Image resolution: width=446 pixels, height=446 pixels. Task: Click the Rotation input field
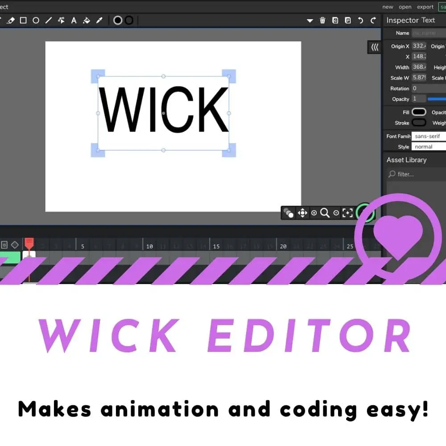coord(428,88)
